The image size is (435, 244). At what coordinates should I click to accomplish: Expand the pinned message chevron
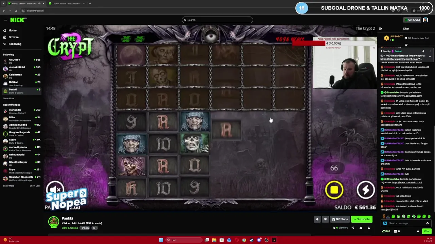coord(430,57)
